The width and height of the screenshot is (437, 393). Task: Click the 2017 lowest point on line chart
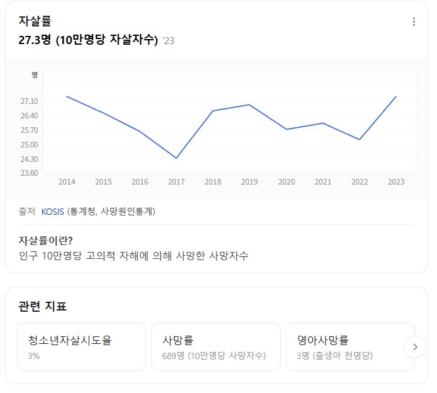(176, 158)
